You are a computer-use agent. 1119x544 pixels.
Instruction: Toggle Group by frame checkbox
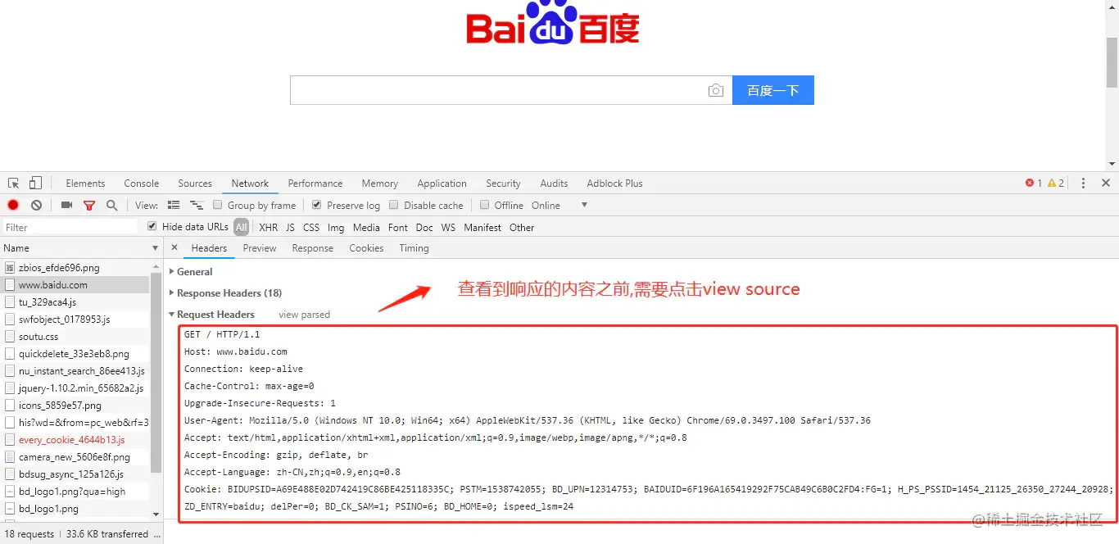click(x=218, y=205)
